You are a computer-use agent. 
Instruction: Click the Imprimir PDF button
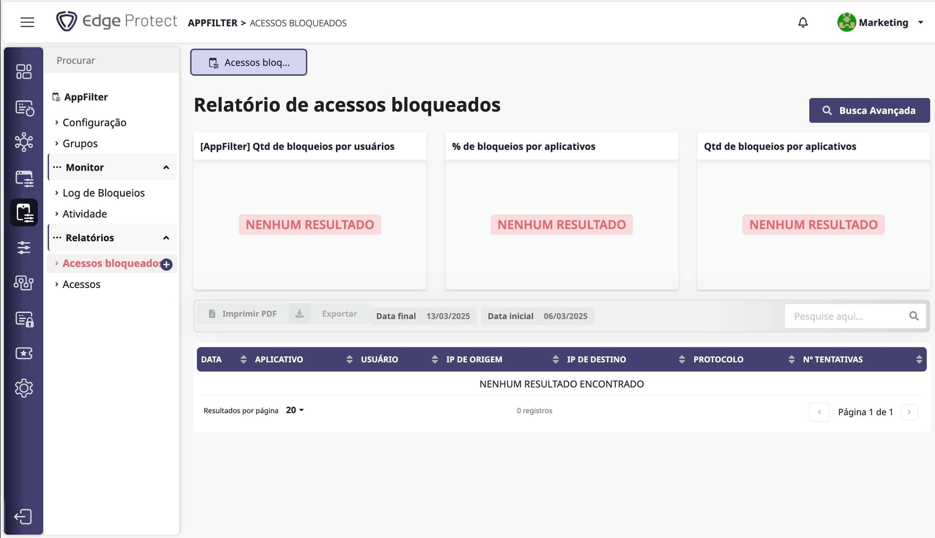243,314
